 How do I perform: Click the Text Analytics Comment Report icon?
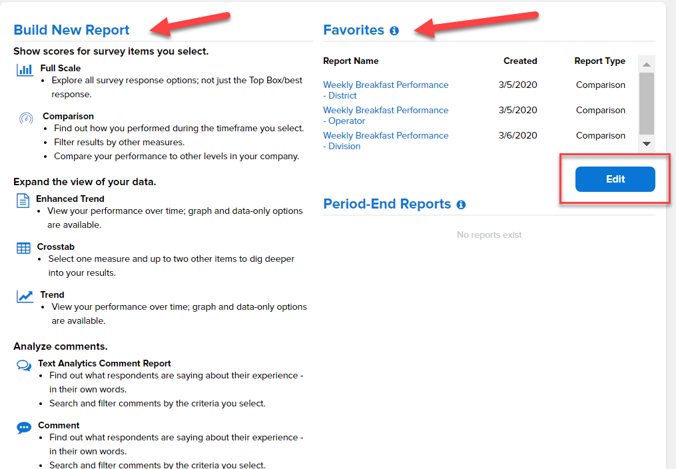pos(24,365)
